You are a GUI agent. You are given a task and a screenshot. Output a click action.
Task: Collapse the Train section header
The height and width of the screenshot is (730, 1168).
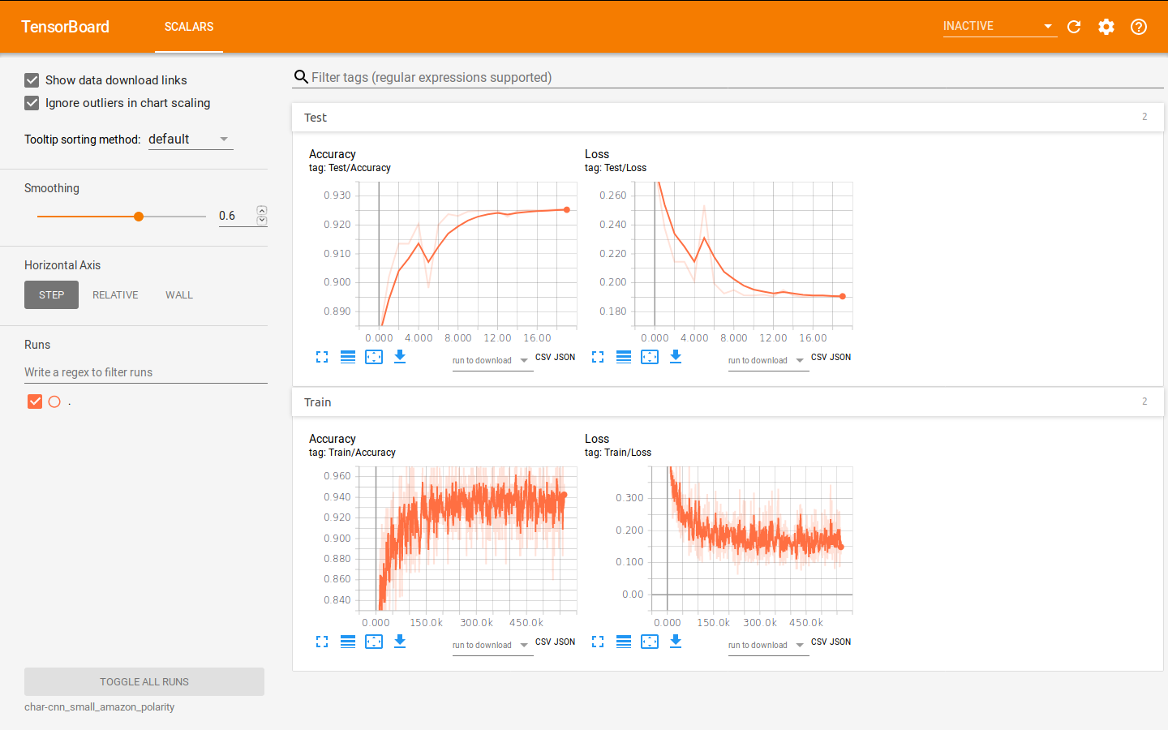tap(728, 402)
